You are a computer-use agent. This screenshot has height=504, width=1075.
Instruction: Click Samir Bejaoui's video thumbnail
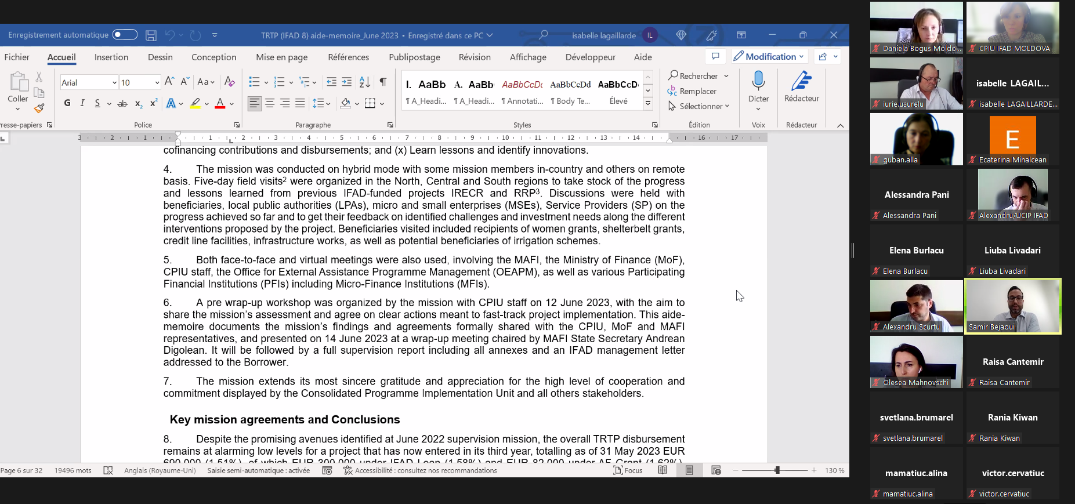pos(1012,306)
